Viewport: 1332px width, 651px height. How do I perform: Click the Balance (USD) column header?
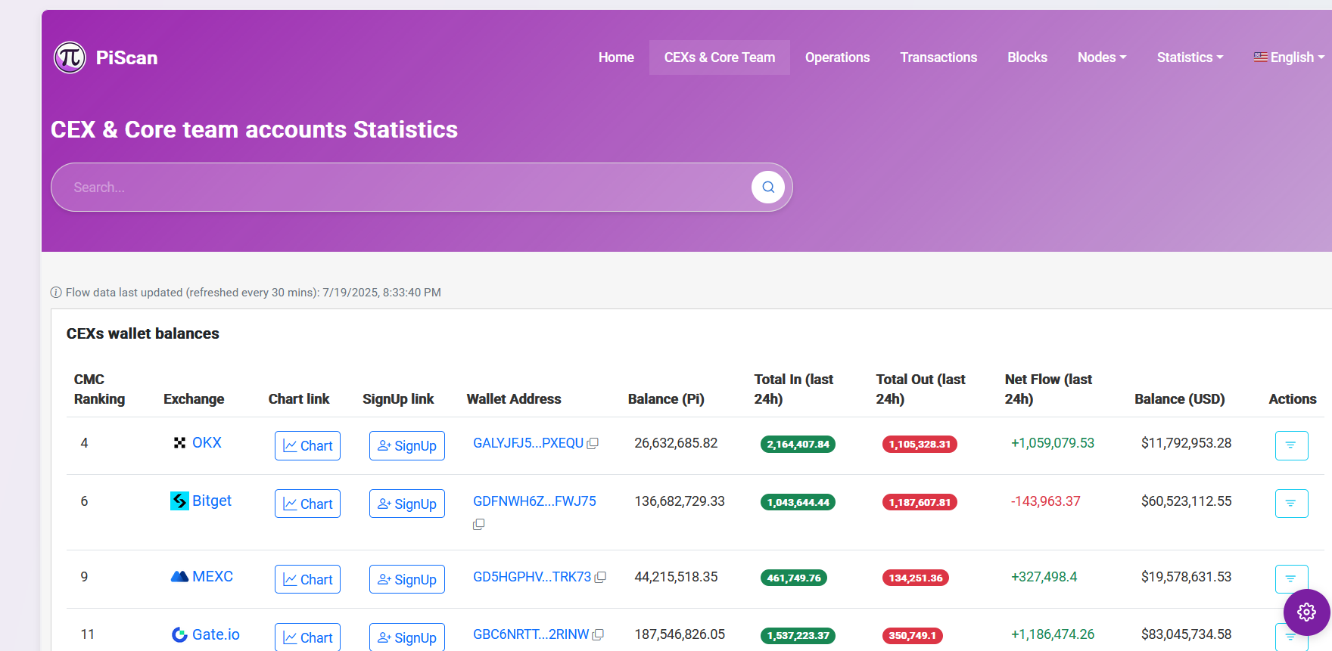pos(1180,399)
